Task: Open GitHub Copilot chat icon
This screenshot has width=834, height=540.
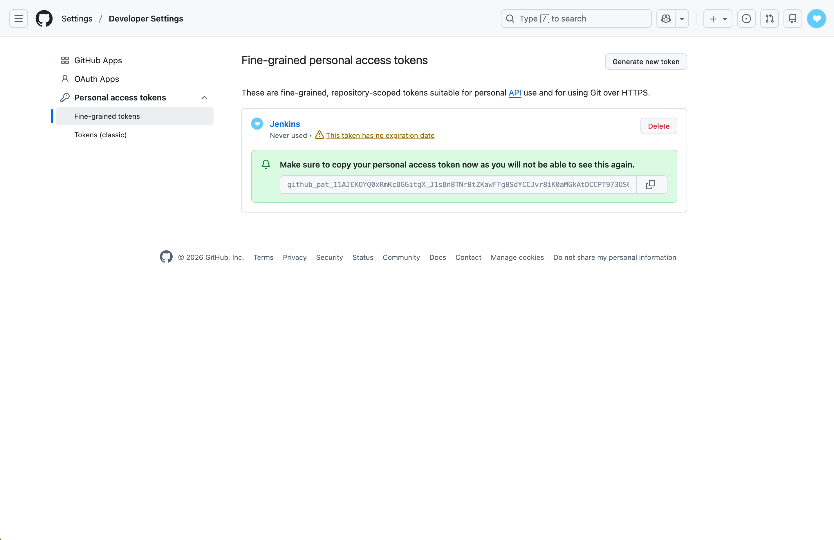Action: click(666, 19)
